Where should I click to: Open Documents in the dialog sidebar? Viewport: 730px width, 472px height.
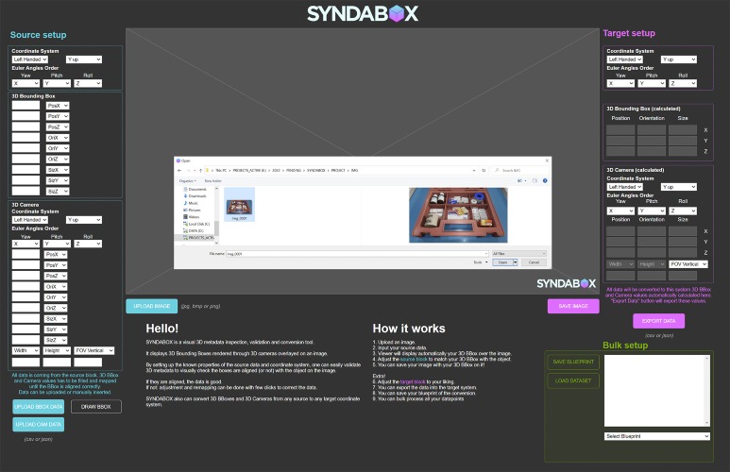pyautogui.click(x=195, y=189)
